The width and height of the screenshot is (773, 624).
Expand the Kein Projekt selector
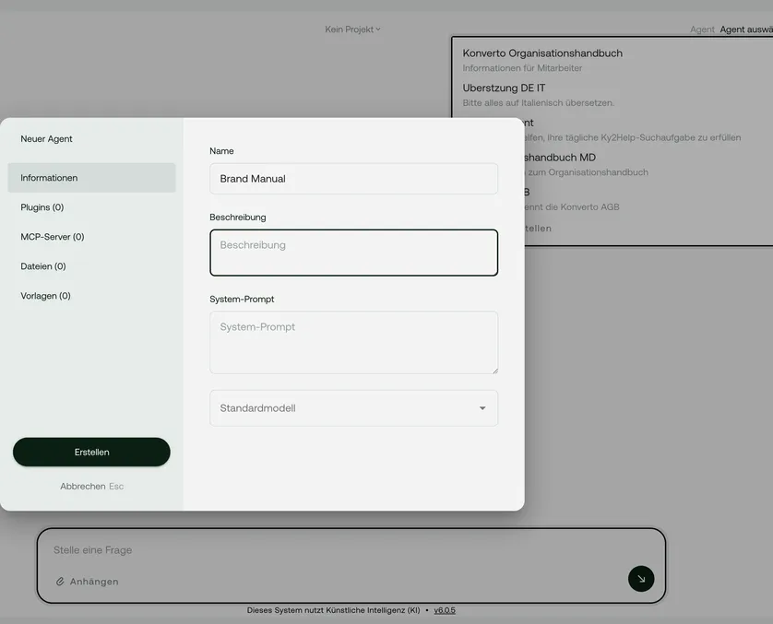coord(352,29)
